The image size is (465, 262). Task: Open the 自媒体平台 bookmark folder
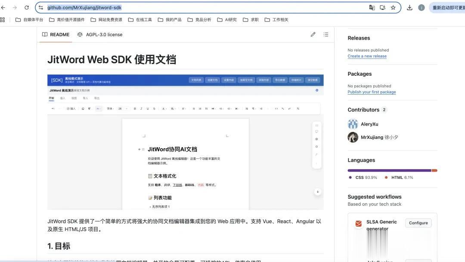coord(29,19)
